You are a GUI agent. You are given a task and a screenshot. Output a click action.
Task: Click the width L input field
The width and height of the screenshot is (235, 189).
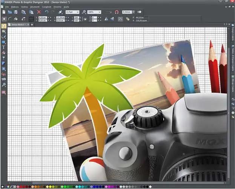tap(61, 18)
